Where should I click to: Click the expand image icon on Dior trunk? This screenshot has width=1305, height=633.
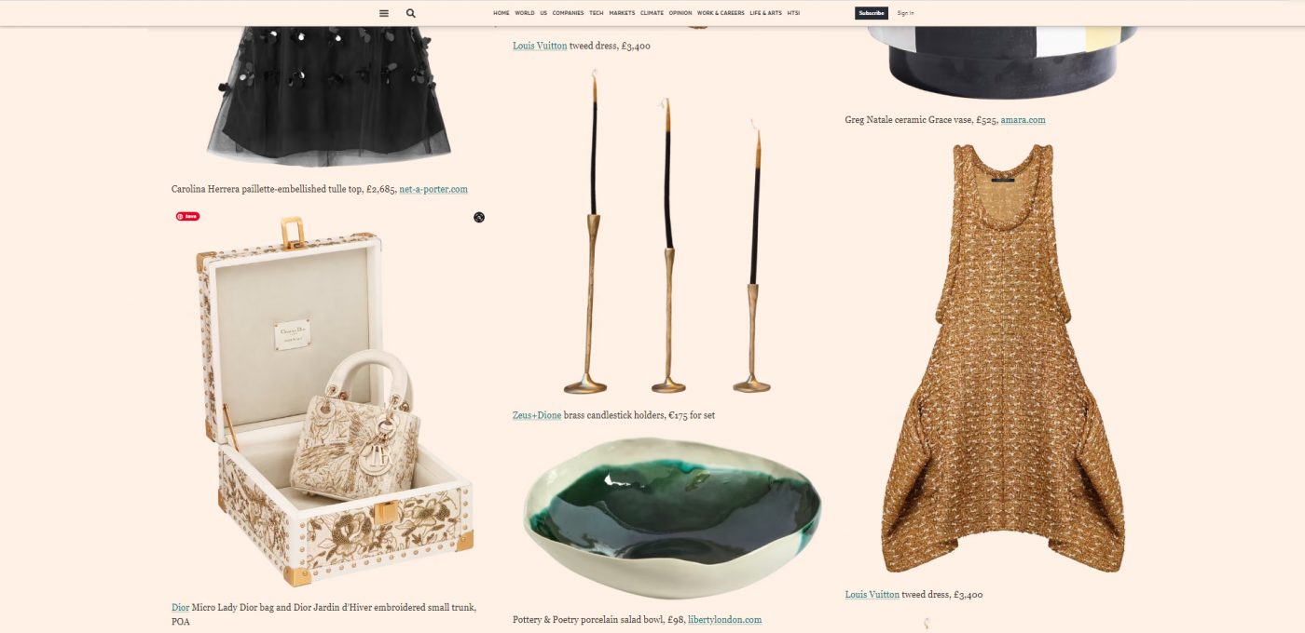click(x=479, y=217)
